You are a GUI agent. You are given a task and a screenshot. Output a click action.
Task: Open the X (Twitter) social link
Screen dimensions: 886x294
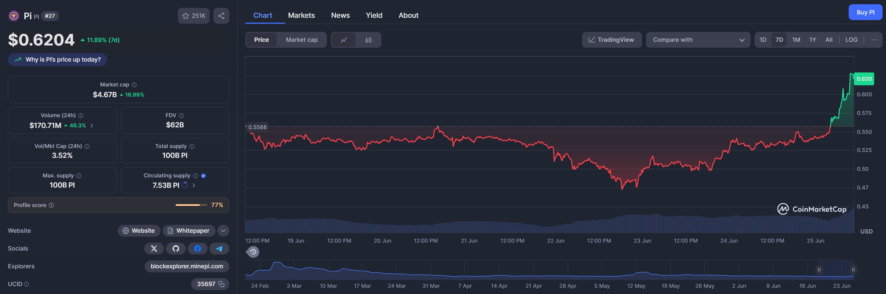pos(154,248)
